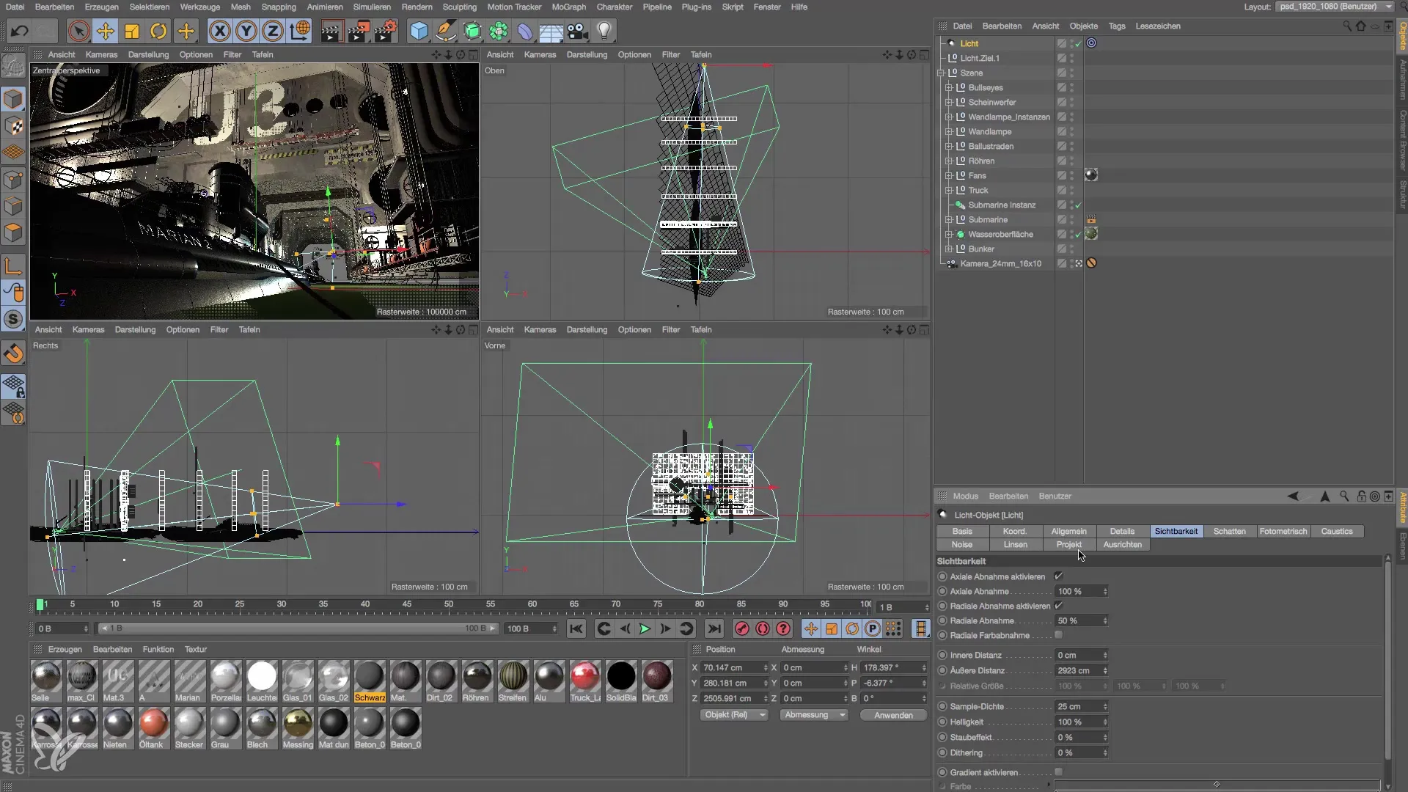Viewport: 1408px width, 792px height.
Task: Add a cube primitive object
Action: 419,31
